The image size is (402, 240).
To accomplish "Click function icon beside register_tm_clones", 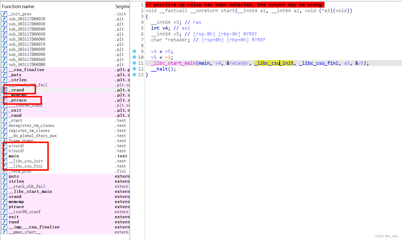I will [x=4, y=131].
